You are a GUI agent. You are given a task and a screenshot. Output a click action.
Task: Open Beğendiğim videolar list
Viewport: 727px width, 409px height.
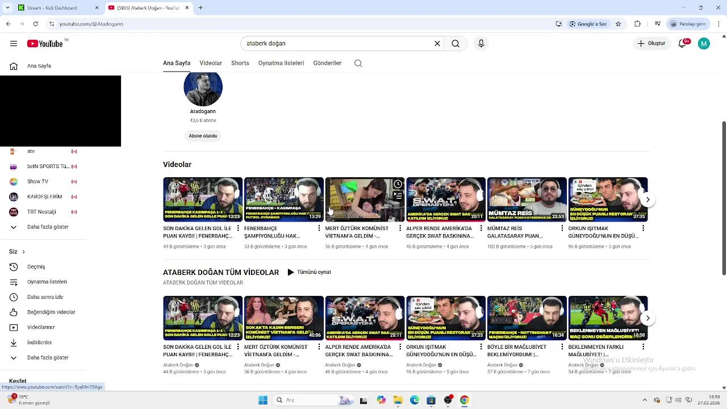click(51, 312)
